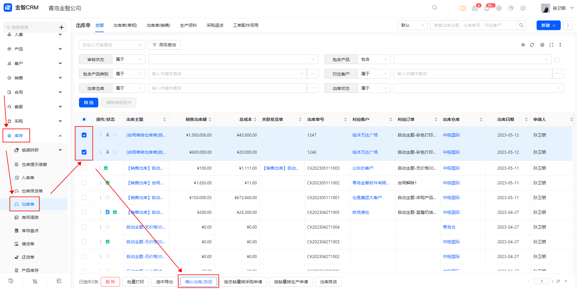Viewport: 577px width, 289px height.
Task: Click the 确认出库/发货 button
Action: click(198, 282)
